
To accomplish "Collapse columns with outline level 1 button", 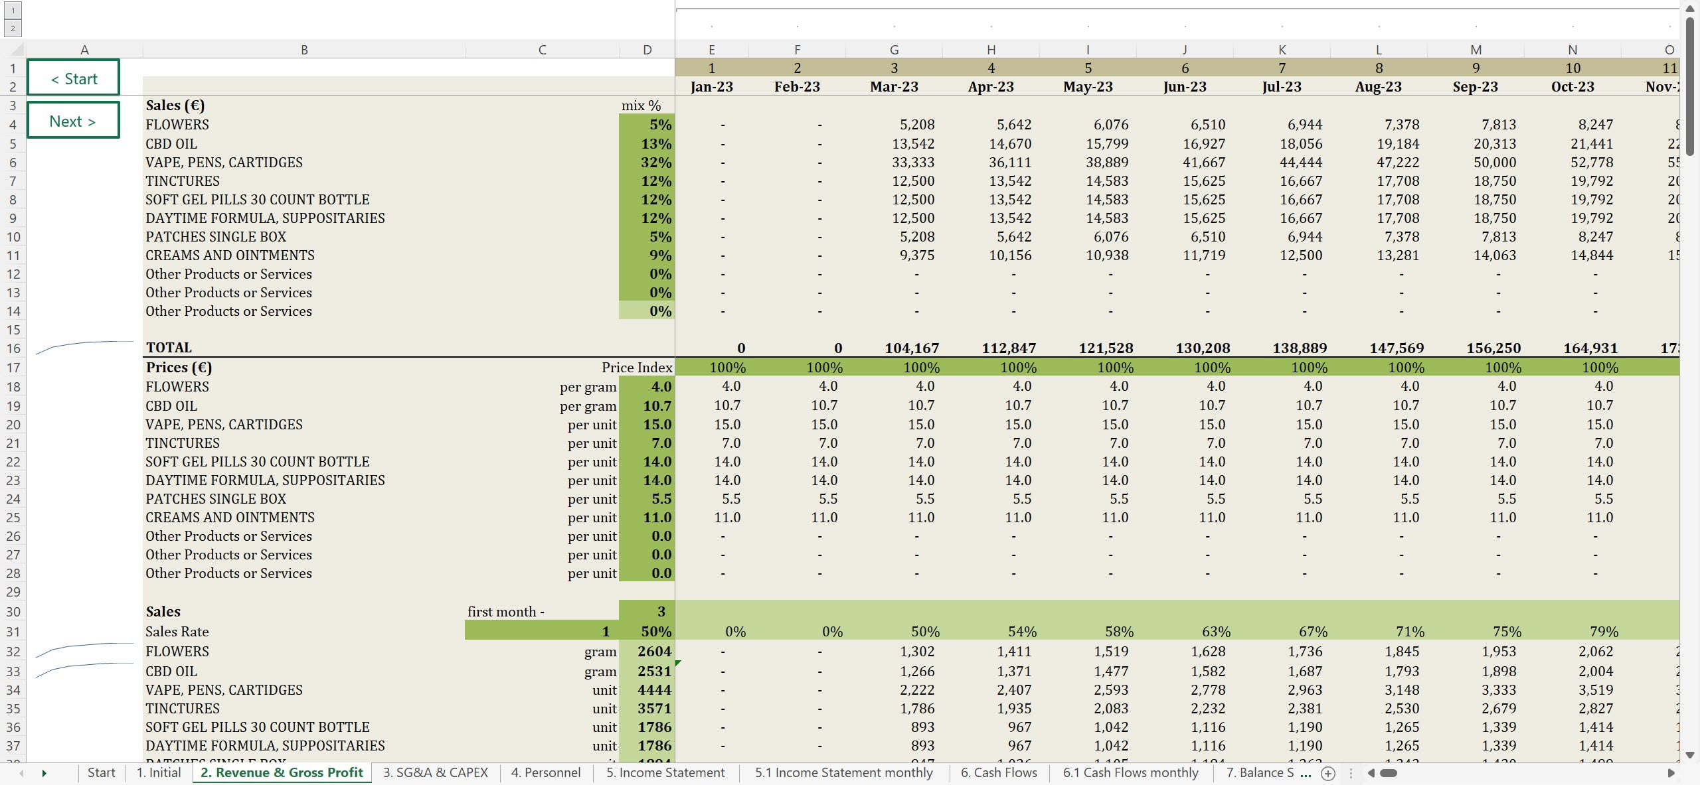I will click(x=13, y=10).
